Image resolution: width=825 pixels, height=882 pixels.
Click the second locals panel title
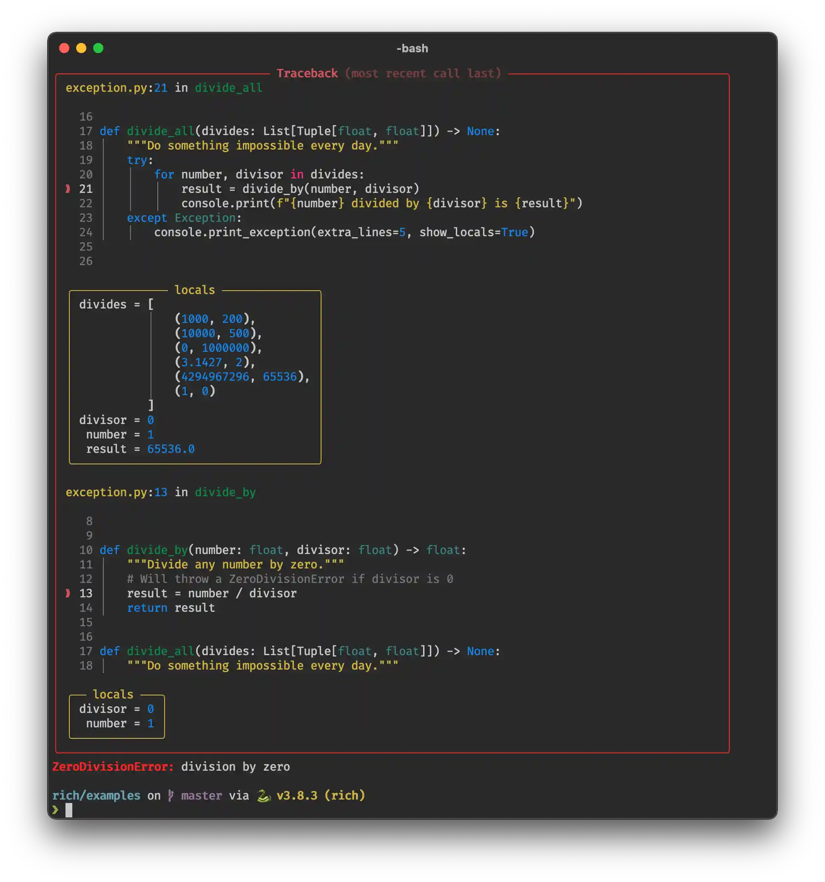click(113, 694)
